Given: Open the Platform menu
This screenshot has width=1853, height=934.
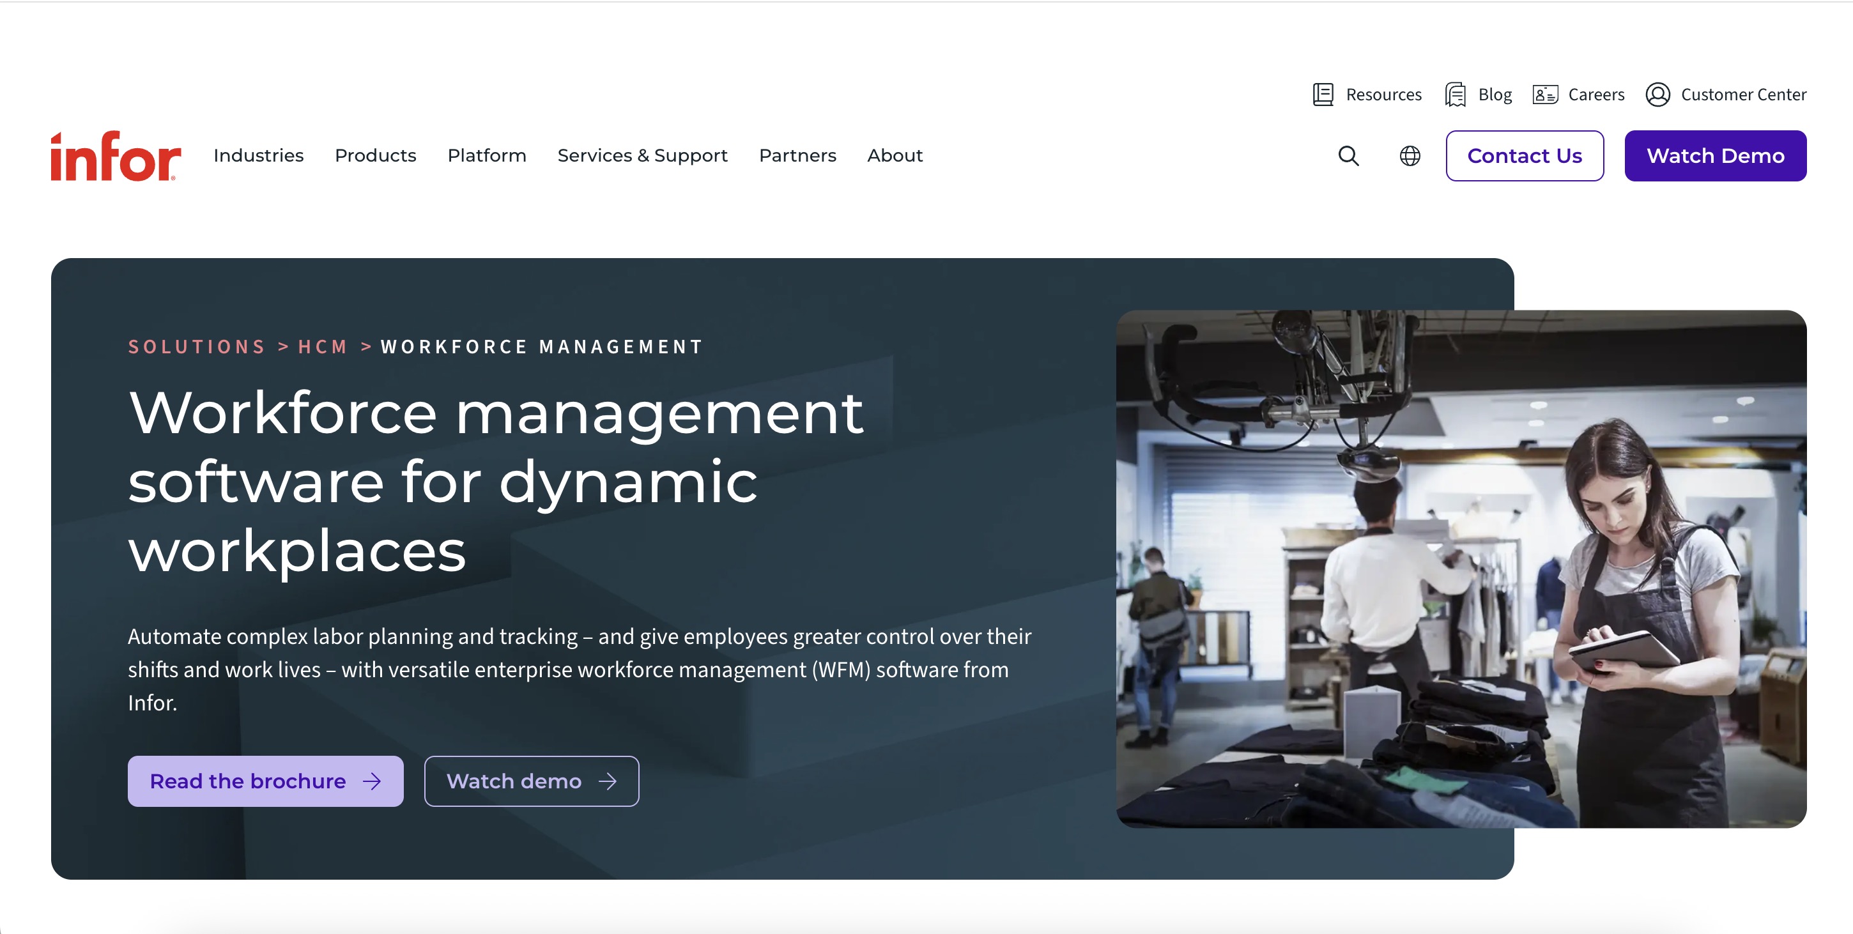Looking at the screenshot, I should click(x=487, y=155).
